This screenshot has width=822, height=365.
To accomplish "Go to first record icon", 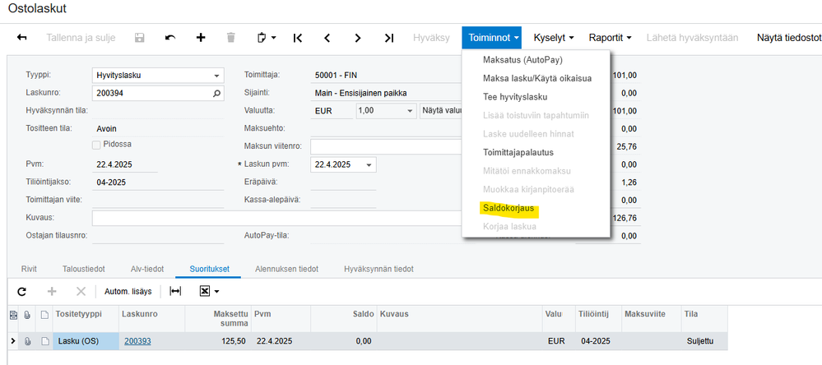I will pos(297,38).
